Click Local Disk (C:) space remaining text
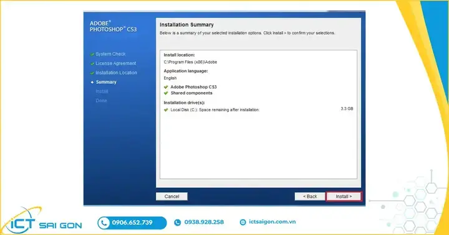 tap(215, 109)
